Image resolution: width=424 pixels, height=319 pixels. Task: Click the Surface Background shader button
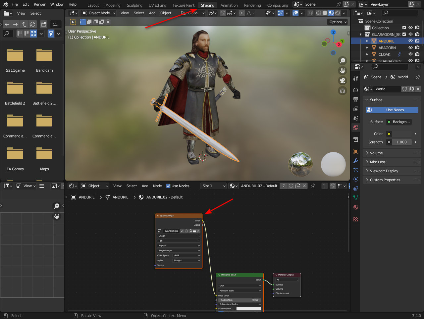coord(399,122)
